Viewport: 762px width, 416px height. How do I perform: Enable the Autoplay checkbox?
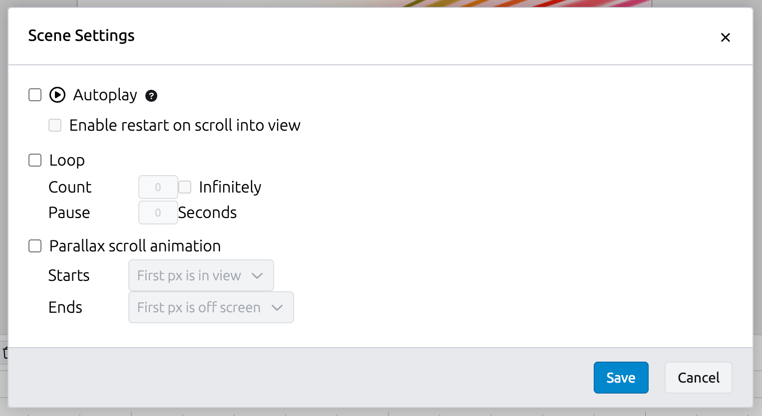coord(35,95)
